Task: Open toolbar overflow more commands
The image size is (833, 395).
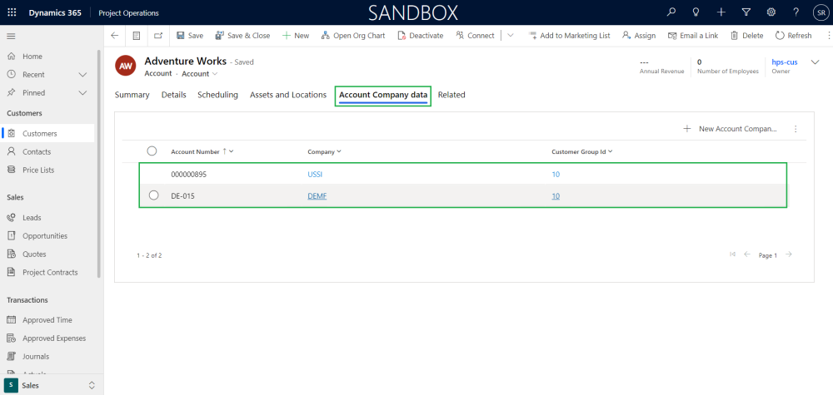Action: coord(829,36)
